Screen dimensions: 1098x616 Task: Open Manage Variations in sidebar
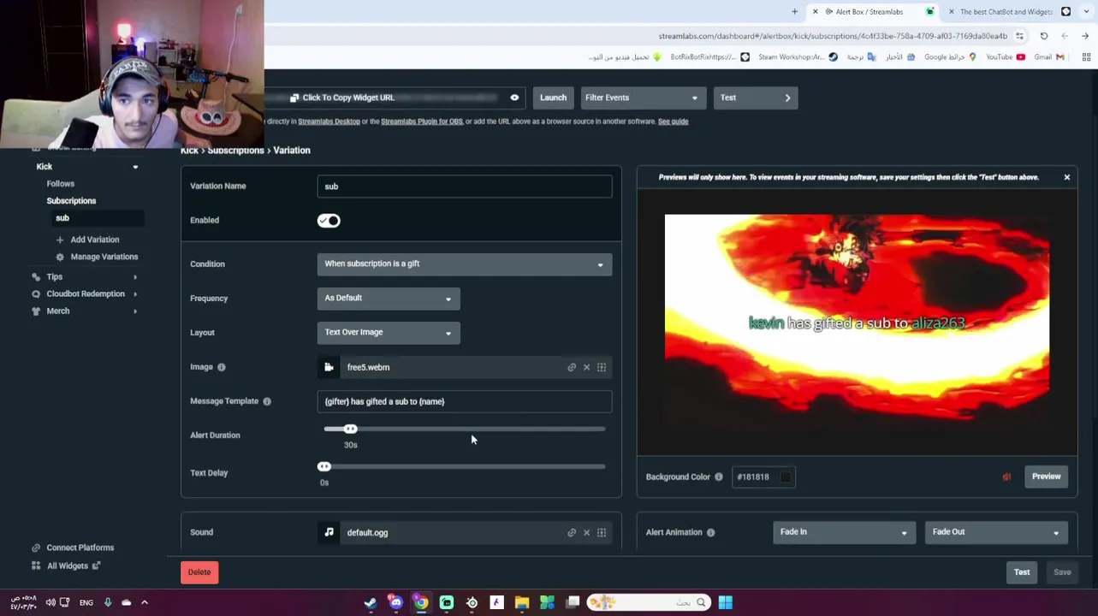pyautogui.click(x=104, y=257)
